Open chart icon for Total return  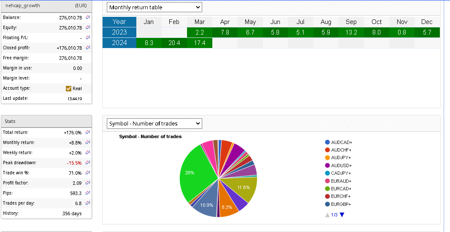click(88, 132)
